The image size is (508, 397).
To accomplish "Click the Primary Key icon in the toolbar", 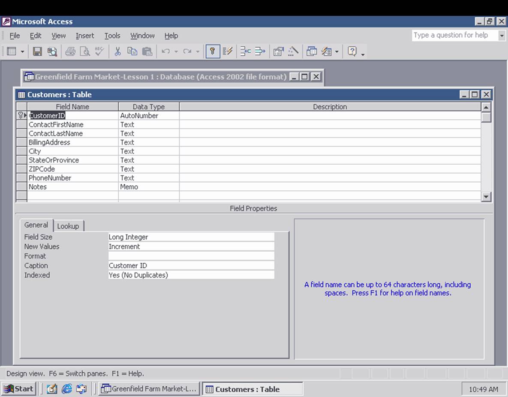I will point(212,51).
